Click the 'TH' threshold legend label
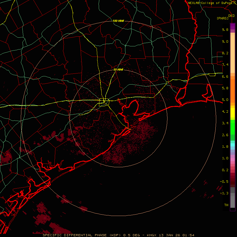 pyautogui.click(x=226, y=205)
